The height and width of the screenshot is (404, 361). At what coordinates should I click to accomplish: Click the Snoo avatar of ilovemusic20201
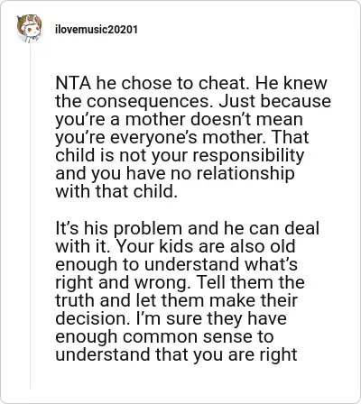coord(29,29)
